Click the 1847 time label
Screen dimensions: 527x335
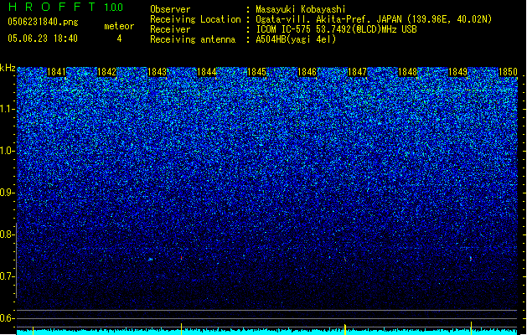(357, 72)
